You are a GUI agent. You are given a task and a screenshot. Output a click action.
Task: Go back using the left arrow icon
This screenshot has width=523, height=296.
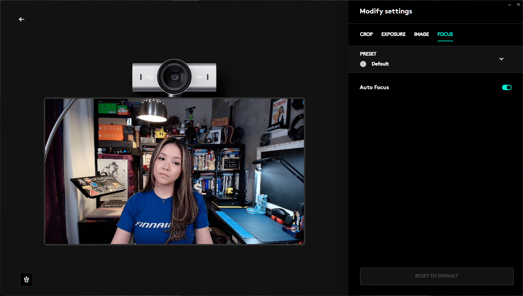click(22, 19)
